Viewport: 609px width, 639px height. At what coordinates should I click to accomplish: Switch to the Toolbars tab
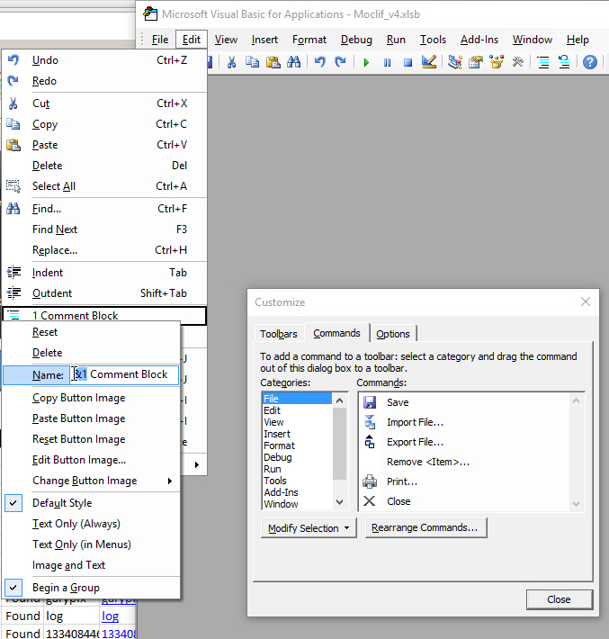278,334
